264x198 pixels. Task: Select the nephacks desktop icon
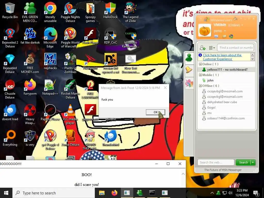50,62
